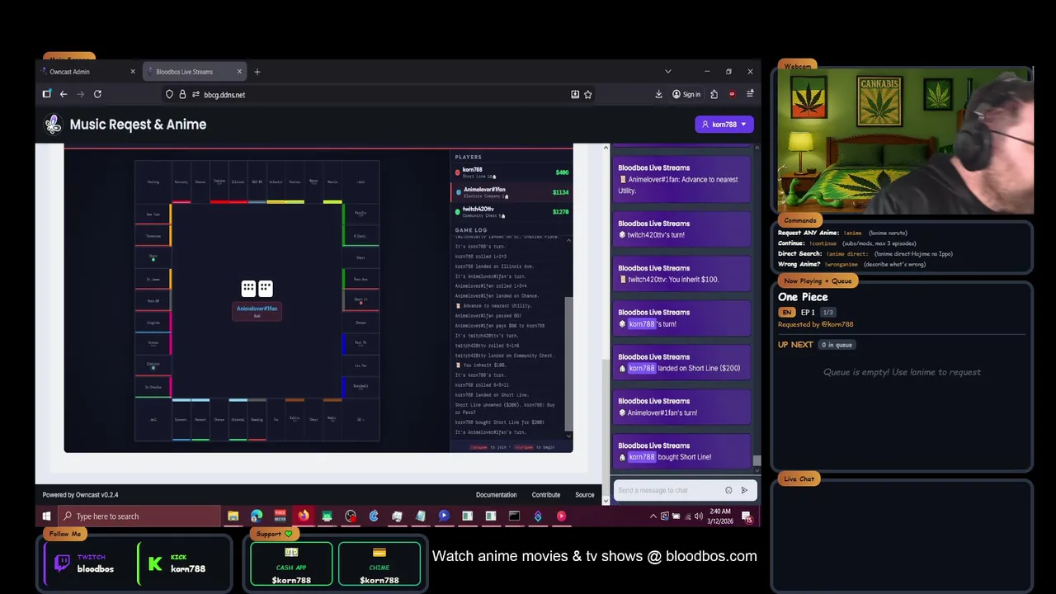Click the 'You inherit $100.' chat message

tap(681, 274)
